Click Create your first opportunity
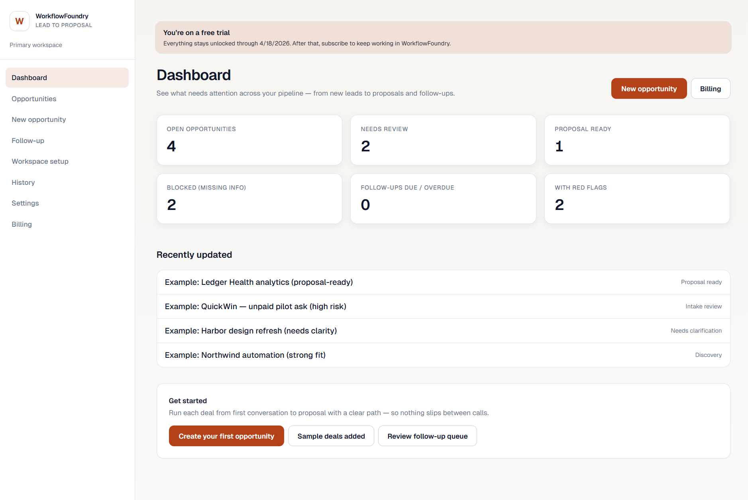Viewport: 748px width, 500px height. tap(226, 435)
